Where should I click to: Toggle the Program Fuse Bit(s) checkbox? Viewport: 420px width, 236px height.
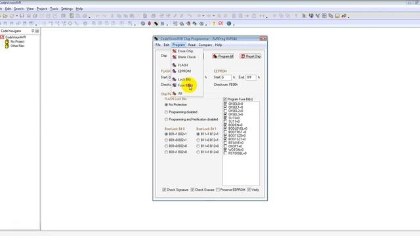225,99
